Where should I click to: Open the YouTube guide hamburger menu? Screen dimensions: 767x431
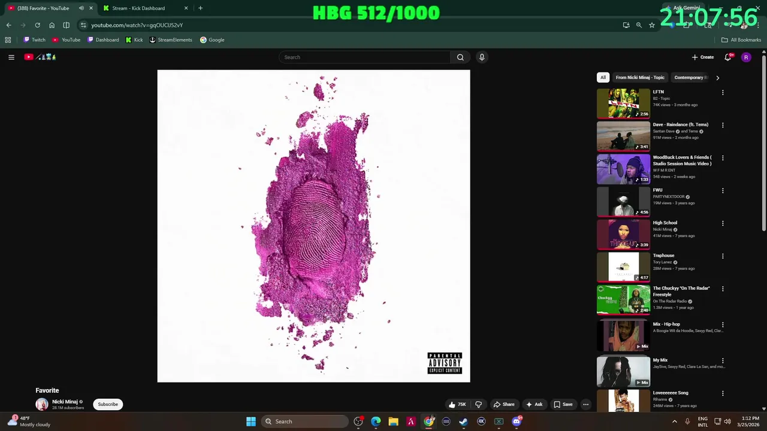pyautogui.click(x=11, y=57)
